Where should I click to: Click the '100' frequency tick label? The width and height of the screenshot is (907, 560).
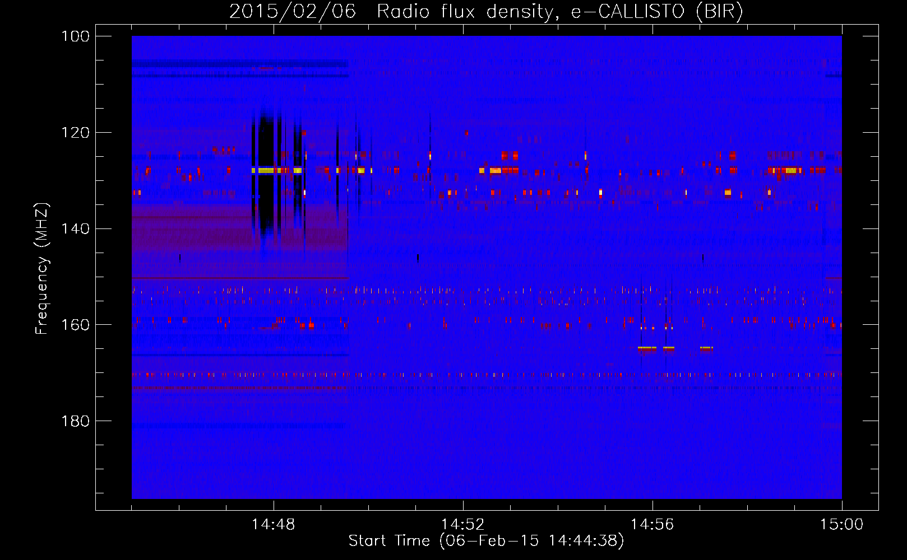[75, 36]
